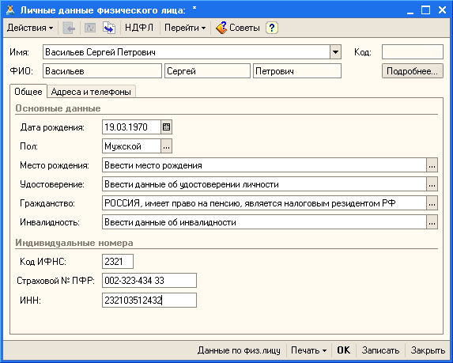Screen dimensions: 453x363
Task: Expand the Имя dropdown arrow
Action: click(335, 52)
